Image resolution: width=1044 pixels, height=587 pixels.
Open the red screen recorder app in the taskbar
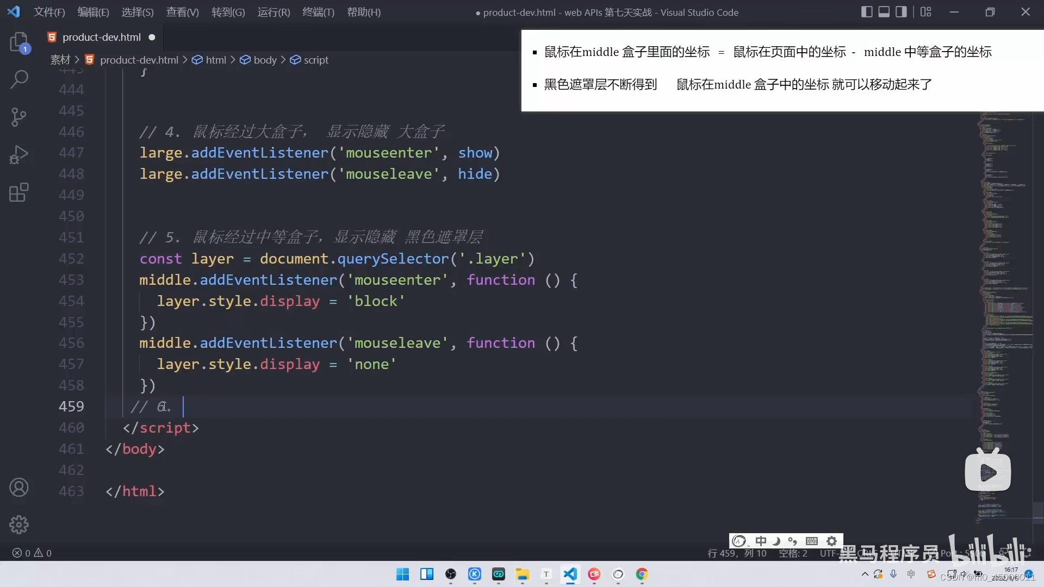click(x=594, y=574)
